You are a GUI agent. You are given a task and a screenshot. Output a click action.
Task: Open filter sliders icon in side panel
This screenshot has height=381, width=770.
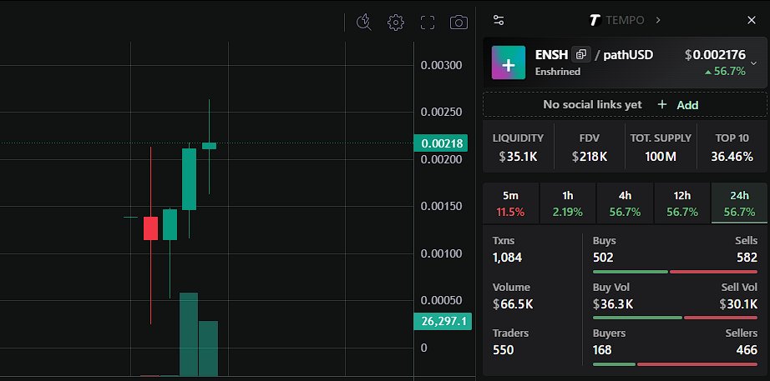tap(499, 20)
